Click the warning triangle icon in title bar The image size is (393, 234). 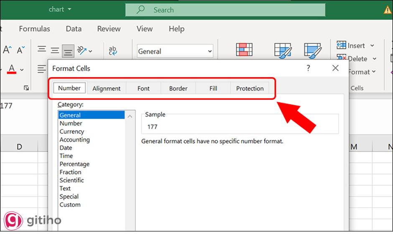(x=388, y=10)
